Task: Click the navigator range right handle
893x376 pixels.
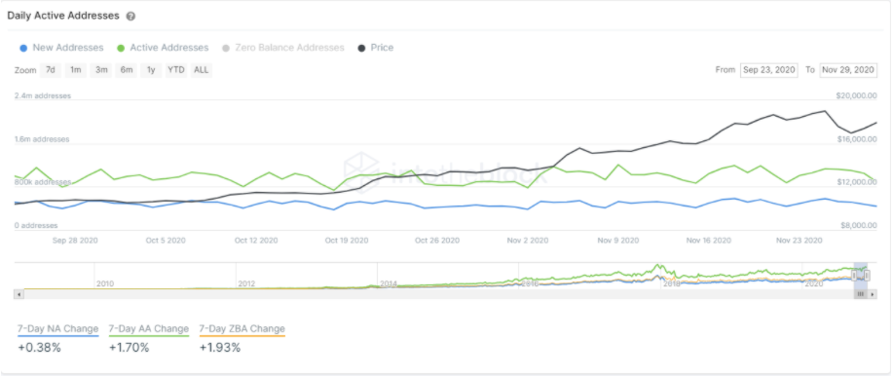Action: pyautogui.click(x=867, y=275)
